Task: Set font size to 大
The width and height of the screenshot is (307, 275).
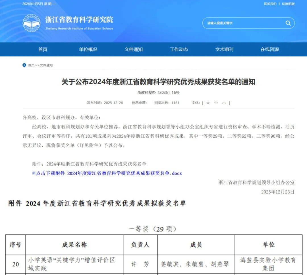Action: pos(208,103)
